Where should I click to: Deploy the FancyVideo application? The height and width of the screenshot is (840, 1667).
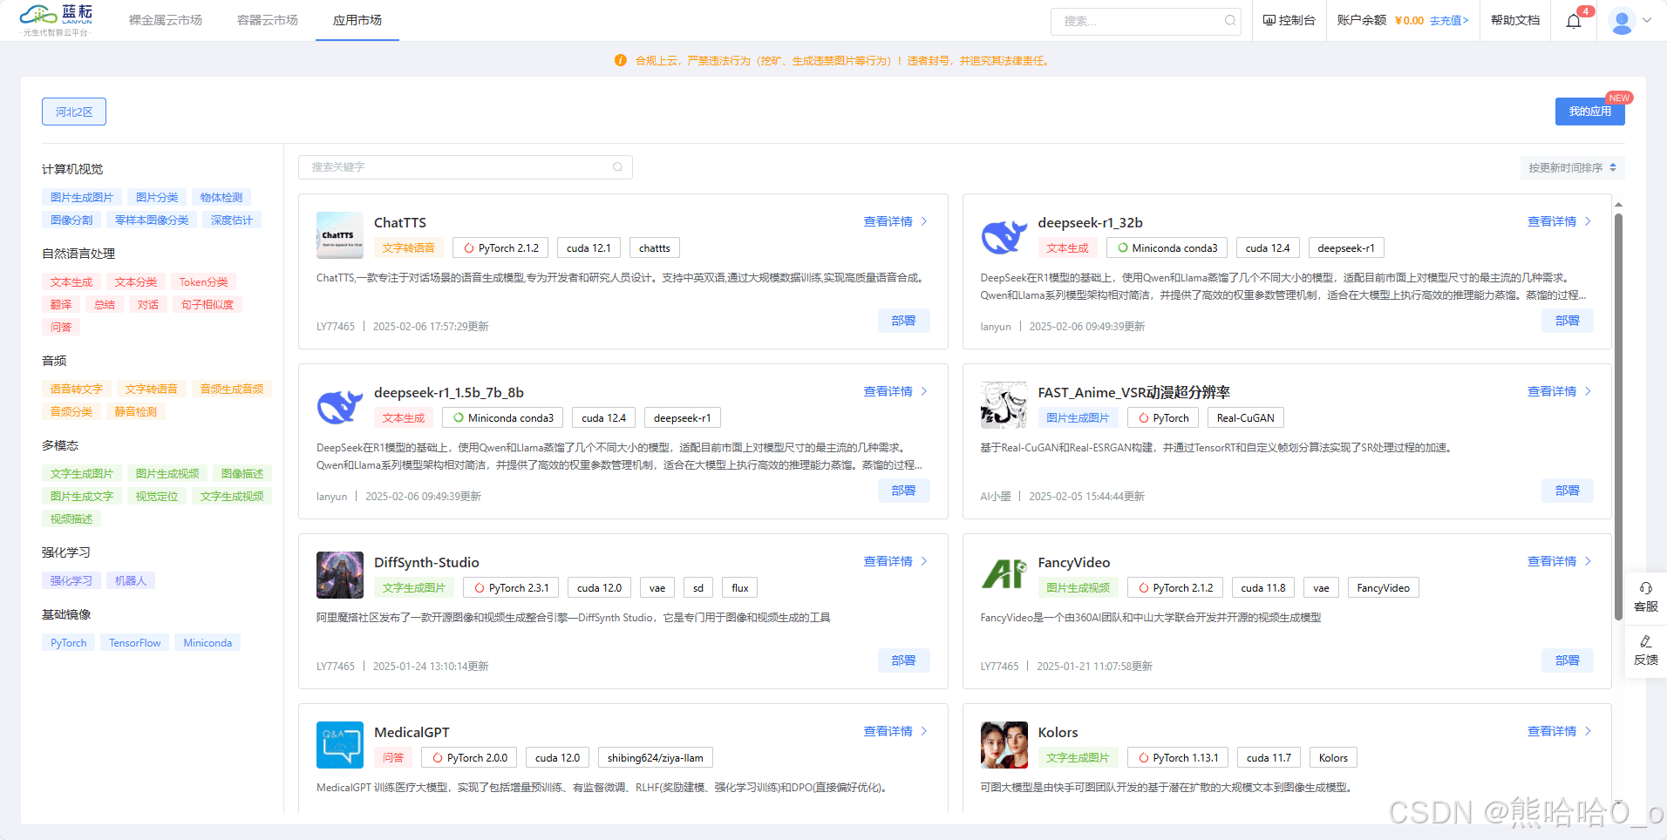pyautogui.click(x=1568, y=660)
